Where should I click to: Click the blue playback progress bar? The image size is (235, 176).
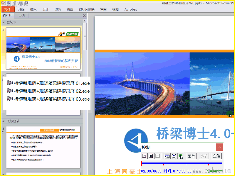pos(182,163)
